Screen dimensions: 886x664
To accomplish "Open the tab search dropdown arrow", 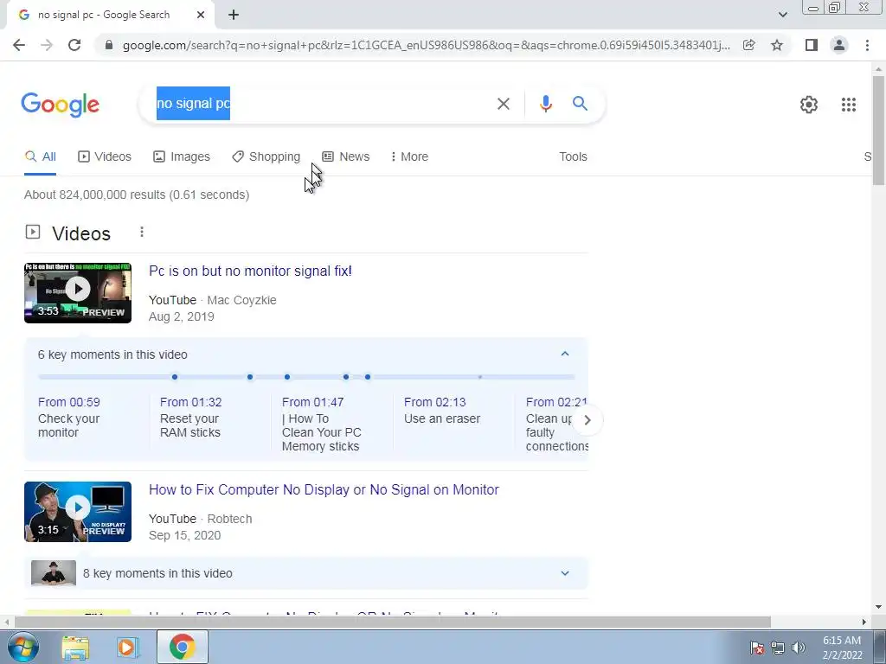I will pos(782,15).
